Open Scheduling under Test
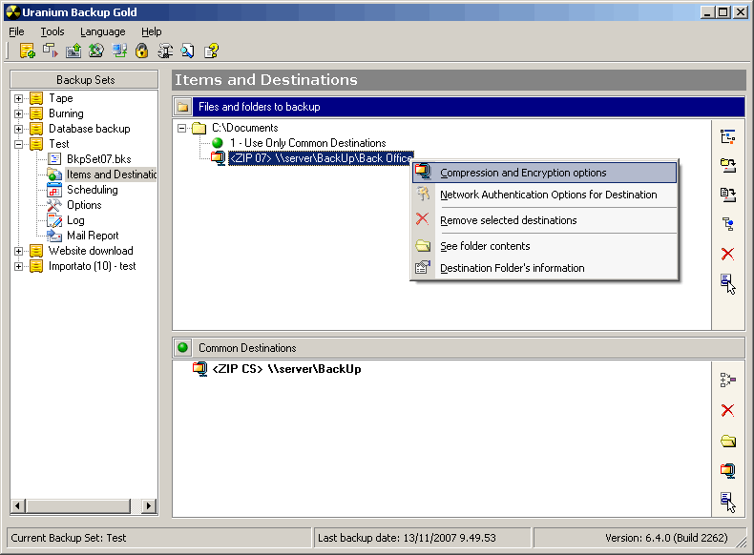The height and width of the screenshot is (555, 754). point(92,190)
